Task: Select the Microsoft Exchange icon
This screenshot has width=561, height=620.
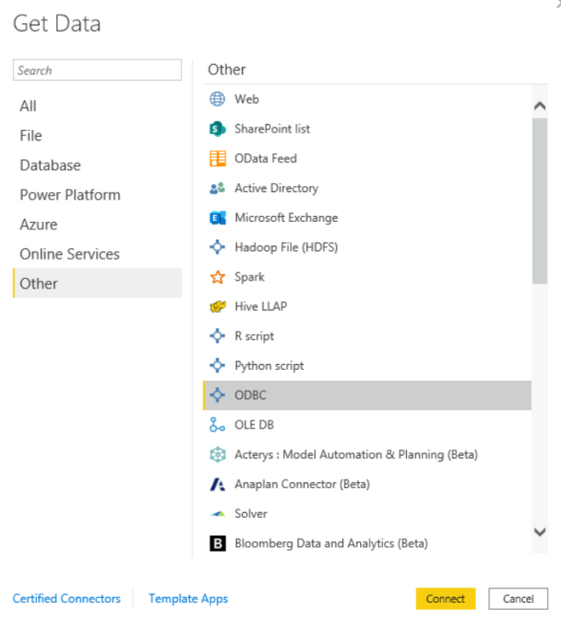Action: click(217, 218)
